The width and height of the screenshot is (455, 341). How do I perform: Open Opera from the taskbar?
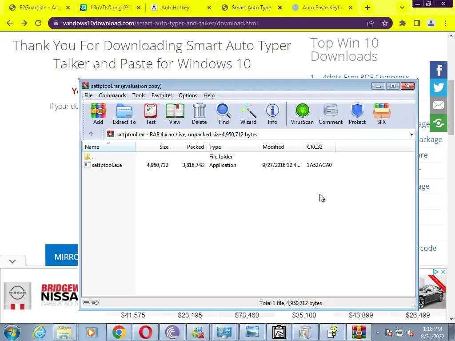click(145, 332)
